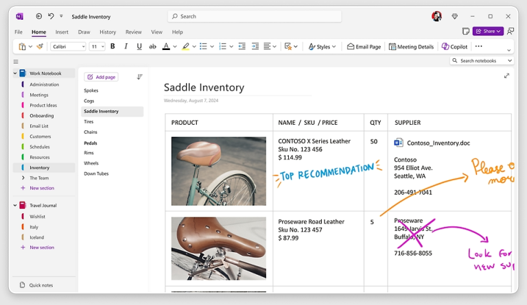Click the Search box in the title bar
527x305 pixels.
[255, 16]
